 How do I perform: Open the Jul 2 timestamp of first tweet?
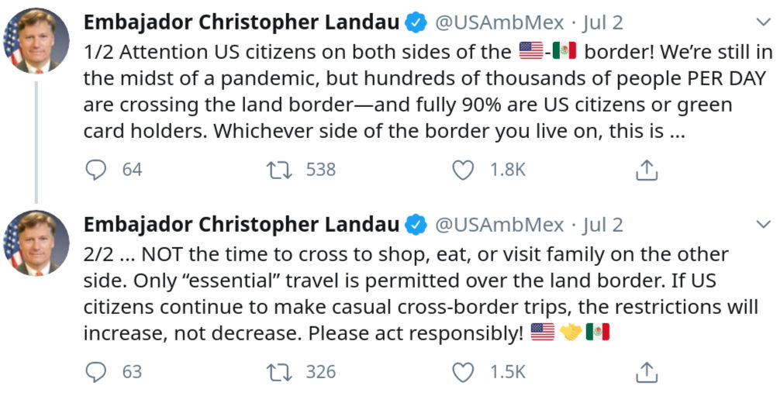(603, 22)
